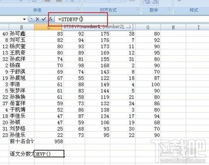209x165 pixels.
Task: Select the 55 score in 孙晨旭's row
Action: [74, 78]
